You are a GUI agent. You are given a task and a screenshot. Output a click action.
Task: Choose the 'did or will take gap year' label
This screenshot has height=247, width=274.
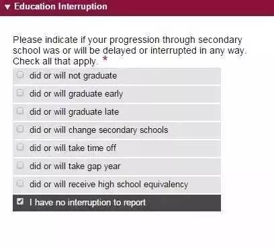click(x=75, y=166)
